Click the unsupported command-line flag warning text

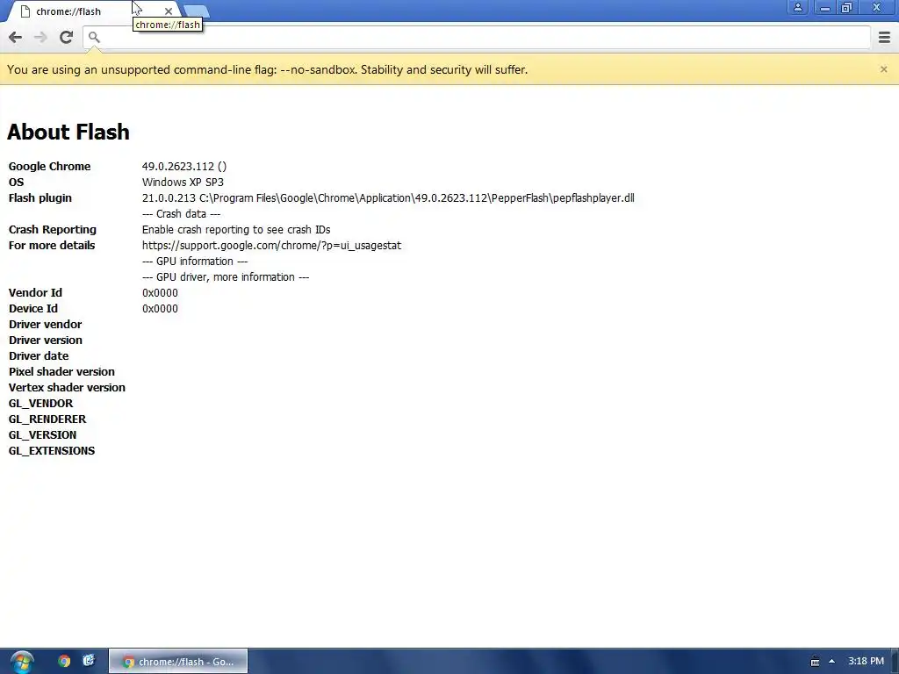tap(267, 70)
